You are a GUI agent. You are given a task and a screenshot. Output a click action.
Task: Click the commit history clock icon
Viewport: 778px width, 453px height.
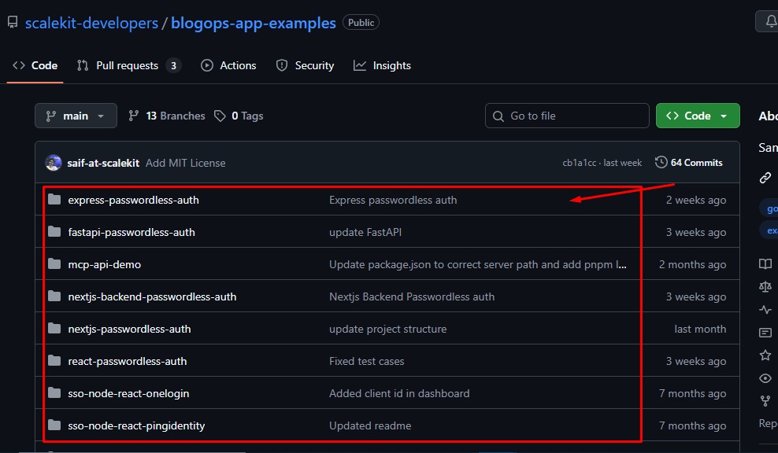(661, 162)
